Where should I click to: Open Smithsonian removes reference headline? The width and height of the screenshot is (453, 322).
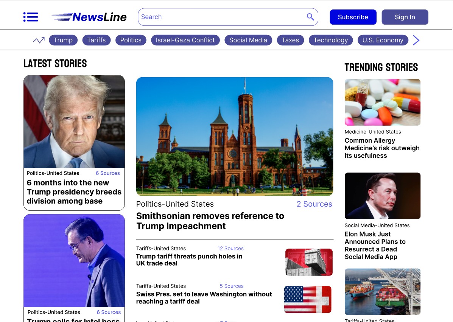(210, 221)
